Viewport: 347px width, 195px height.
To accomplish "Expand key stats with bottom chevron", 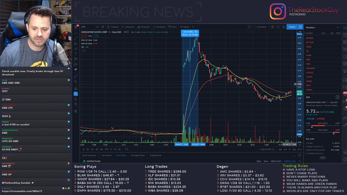I will 323,158.
